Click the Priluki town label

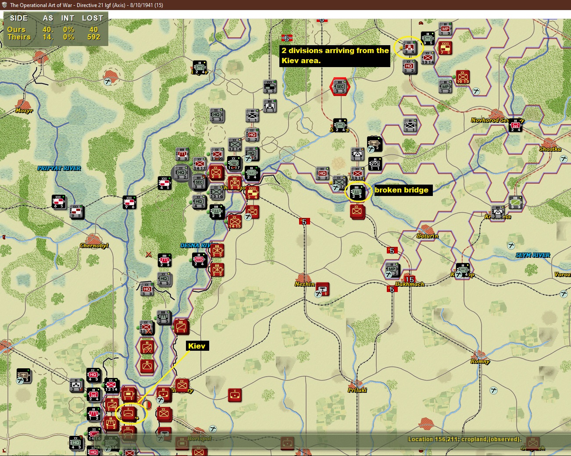pos(357,390)
